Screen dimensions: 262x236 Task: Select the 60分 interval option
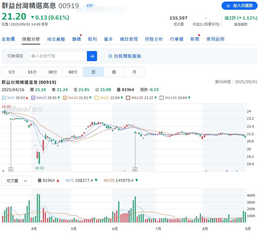click(x=73, y=72)
